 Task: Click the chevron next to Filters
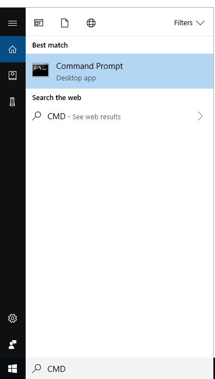tap(200, 23)
